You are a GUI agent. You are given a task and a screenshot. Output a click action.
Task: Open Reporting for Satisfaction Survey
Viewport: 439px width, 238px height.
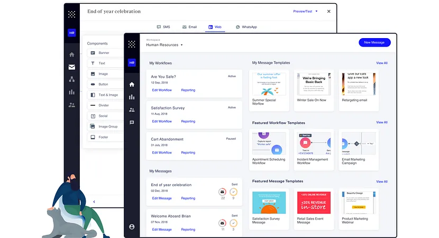click(x=188, y=122)
